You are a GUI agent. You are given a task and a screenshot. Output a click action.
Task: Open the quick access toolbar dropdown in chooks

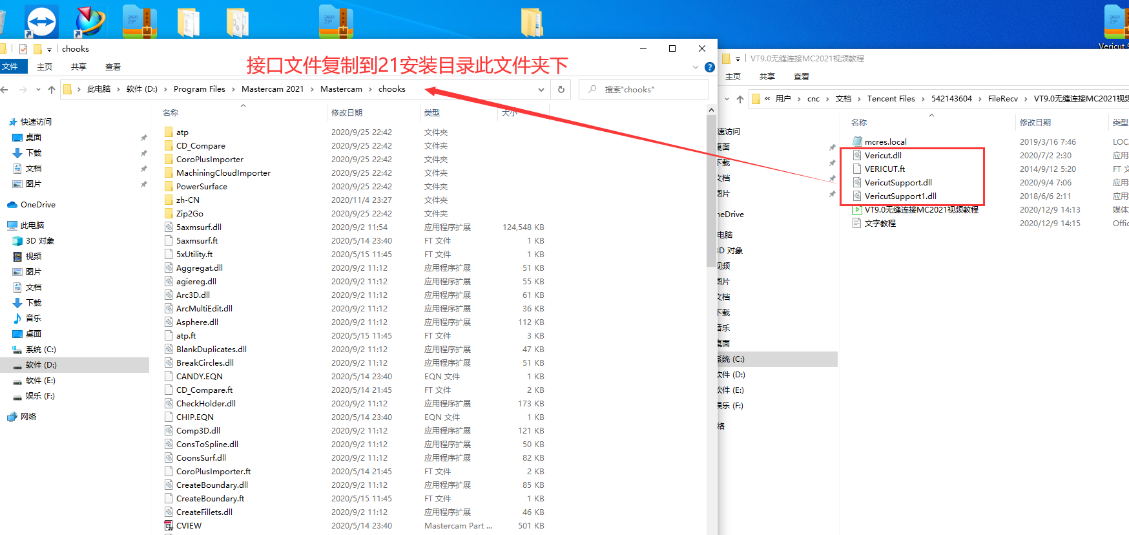point(49,49)
